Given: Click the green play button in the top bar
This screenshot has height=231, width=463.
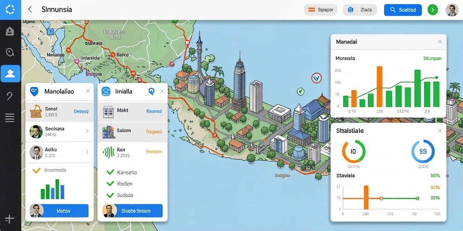Looking at the screenshot, I should [433, 10].
